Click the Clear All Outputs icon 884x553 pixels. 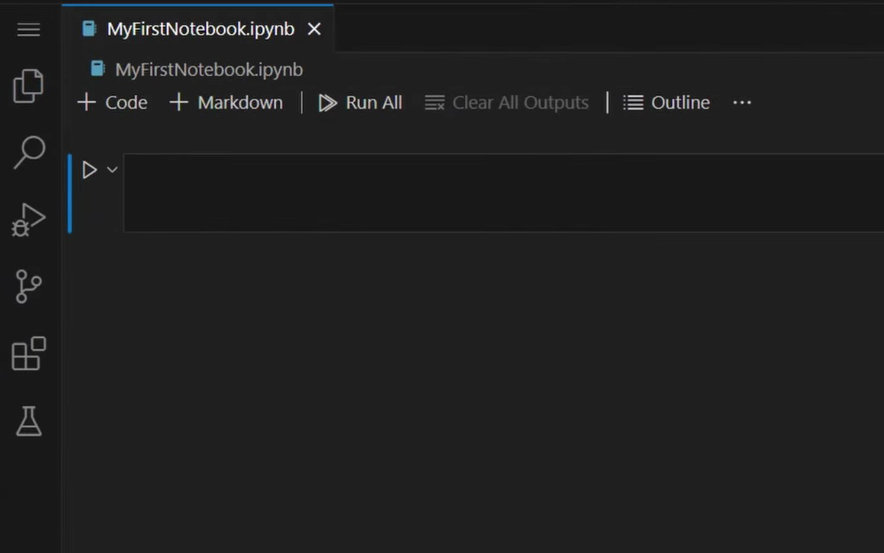click(x=434, y=102)
